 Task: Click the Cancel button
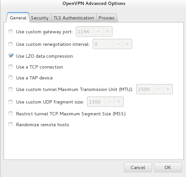point(138,167)
